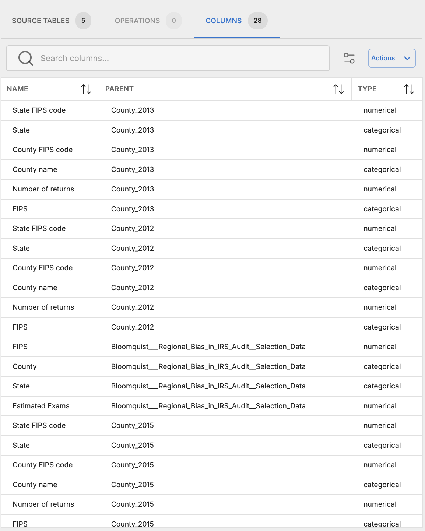Select Number of returns row for County_2013

pos(212,189)
